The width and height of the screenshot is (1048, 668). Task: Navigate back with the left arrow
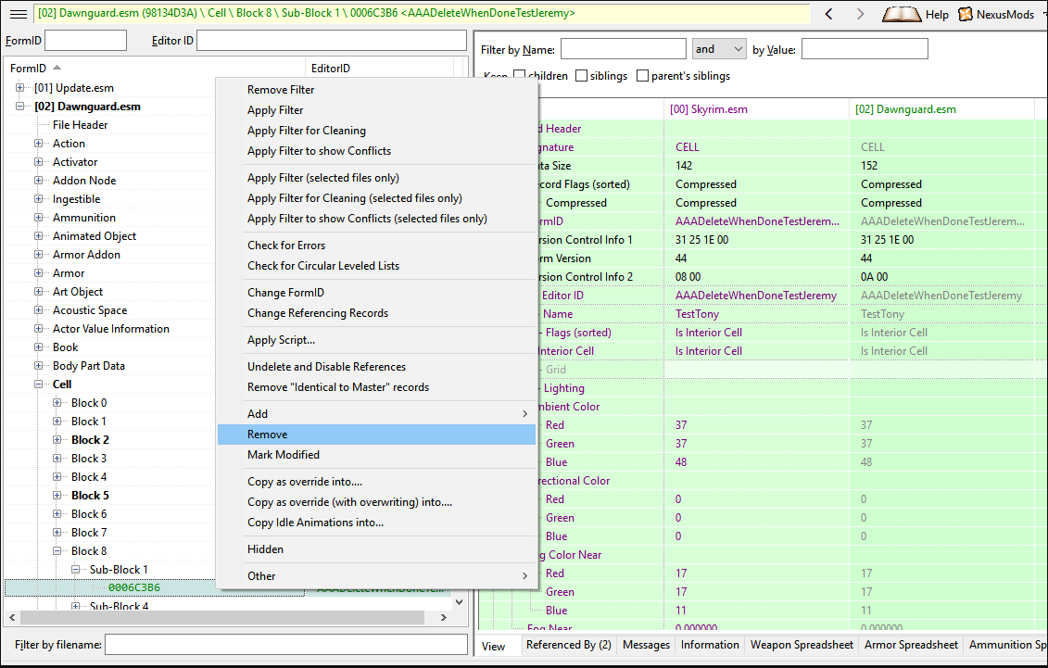coord(828,14)
